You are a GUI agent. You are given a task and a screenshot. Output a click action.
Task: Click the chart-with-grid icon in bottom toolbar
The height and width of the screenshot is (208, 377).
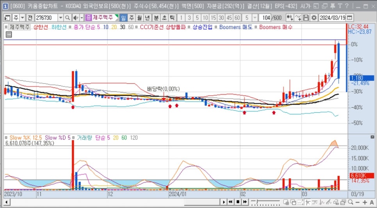click(x=286, y=202)
